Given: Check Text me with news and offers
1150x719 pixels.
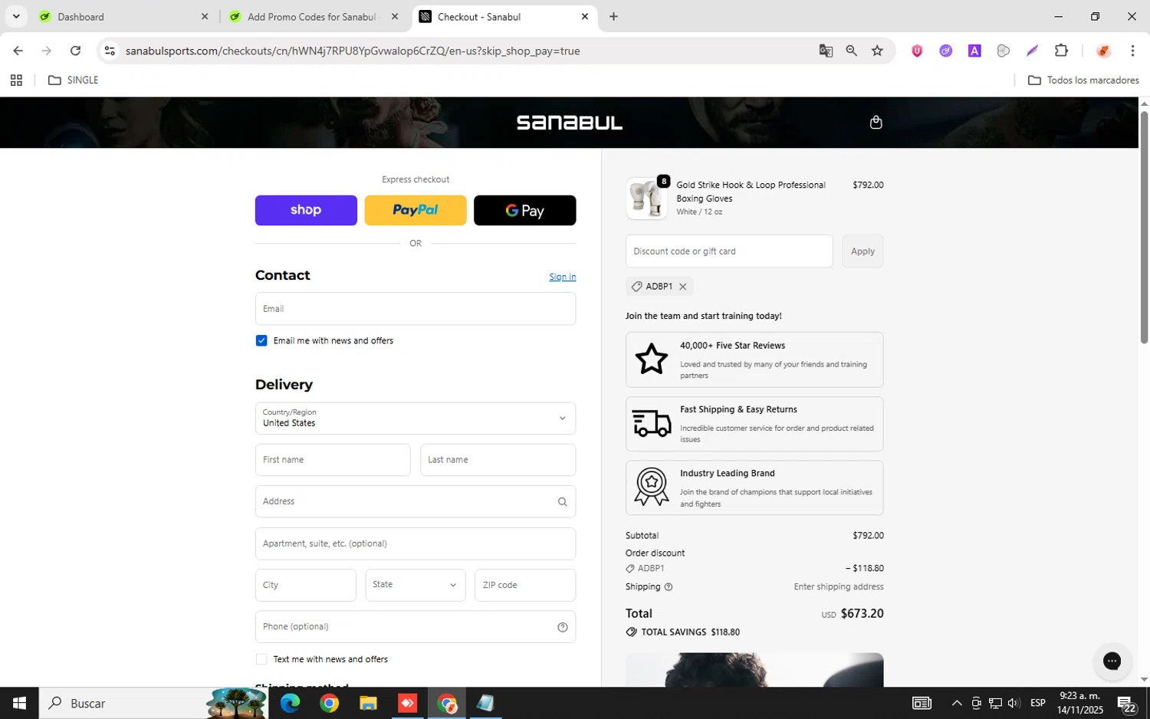Looking at the screenshot, I should click(x=261, y=659).
